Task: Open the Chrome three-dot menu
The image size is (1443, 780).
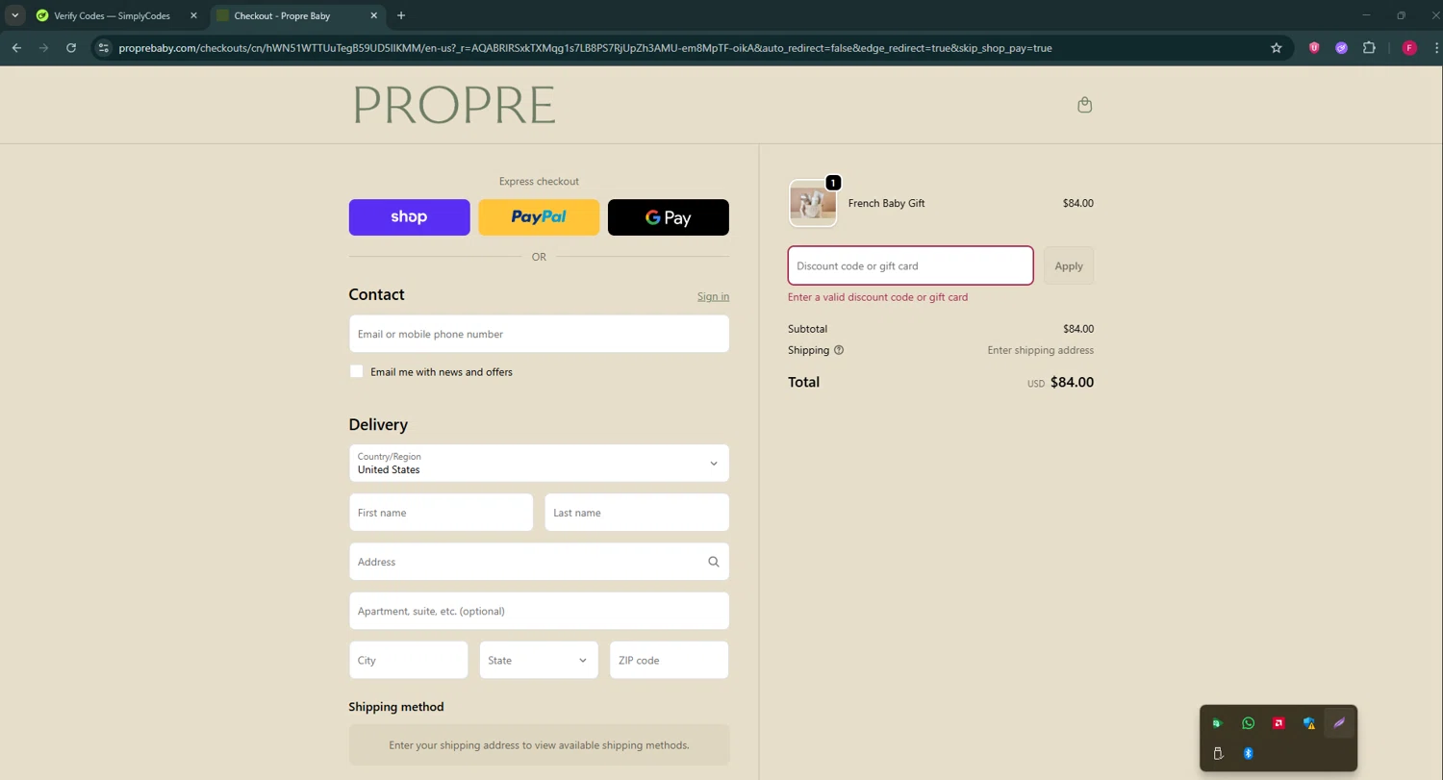Action: (x=1435, y=47)
